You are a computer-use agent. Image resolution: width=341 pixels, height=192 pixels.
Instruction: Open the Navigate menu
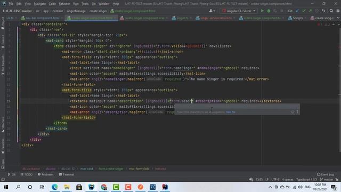(x=40, y=4)
